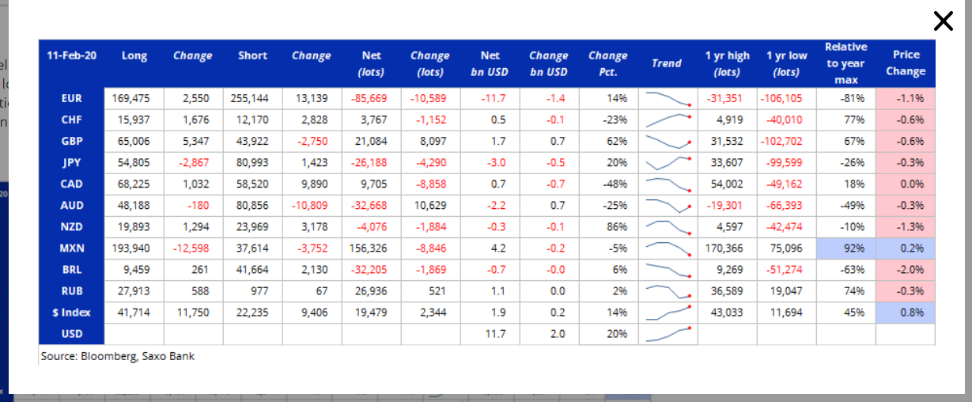Click EUR net lots value -85,669
The height and width of the screenshot is (402, 972).
pos(371,99)
